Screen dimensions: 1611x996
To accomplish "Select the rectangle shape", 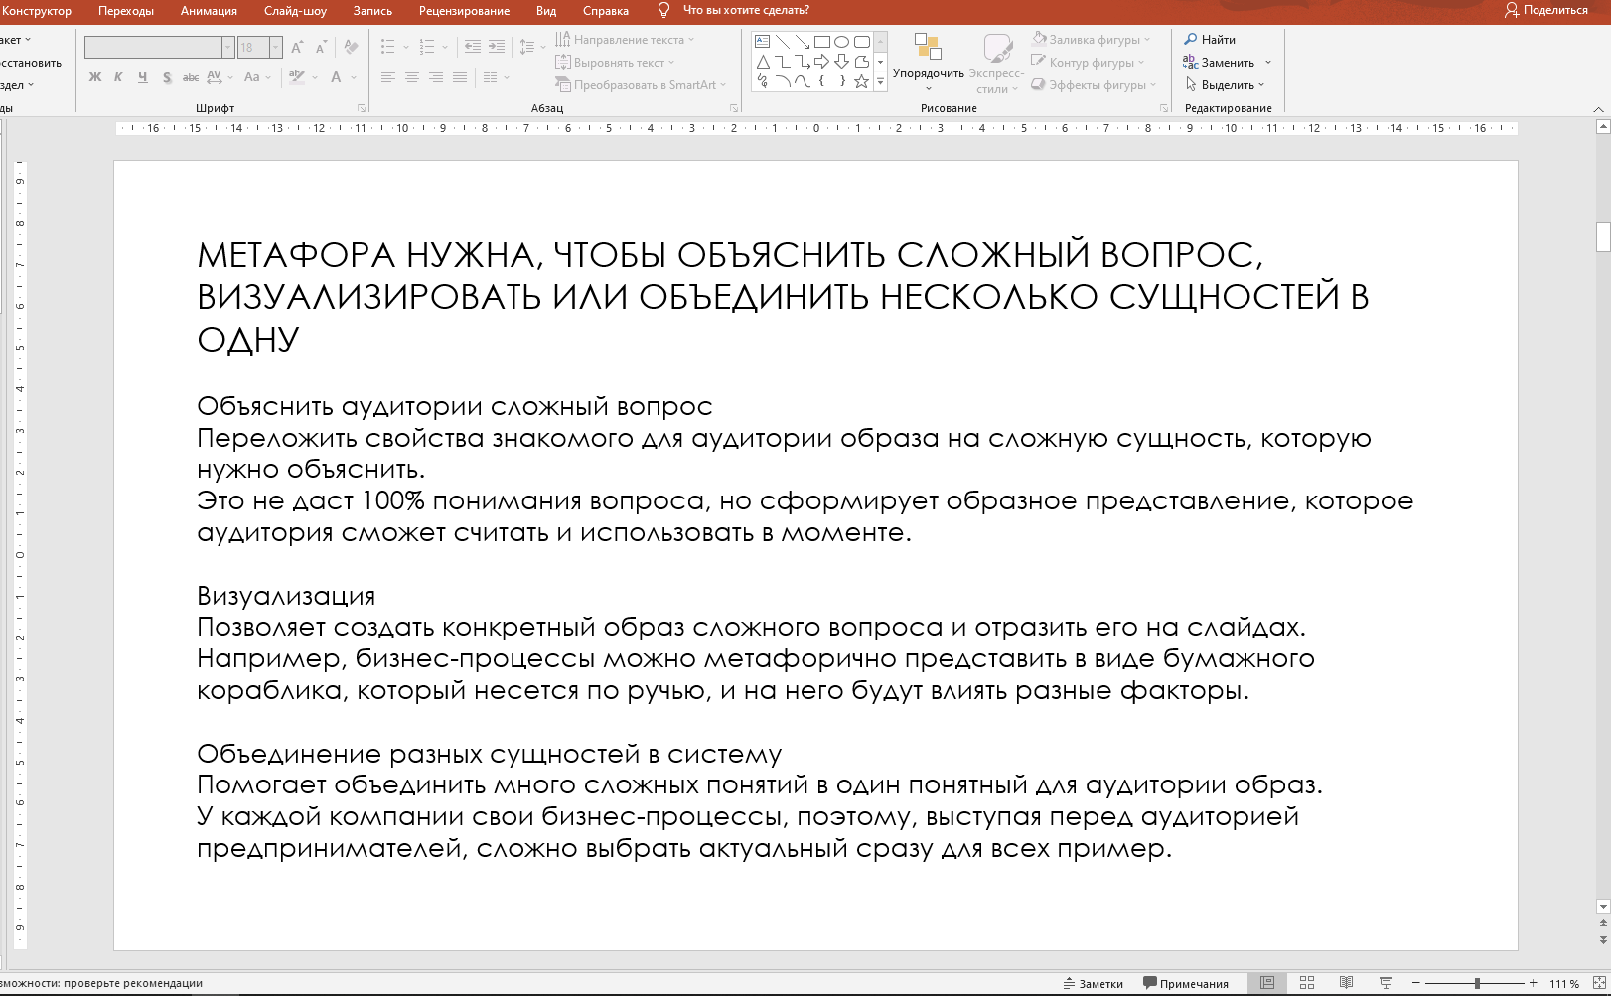I will [x=822, y=42].
